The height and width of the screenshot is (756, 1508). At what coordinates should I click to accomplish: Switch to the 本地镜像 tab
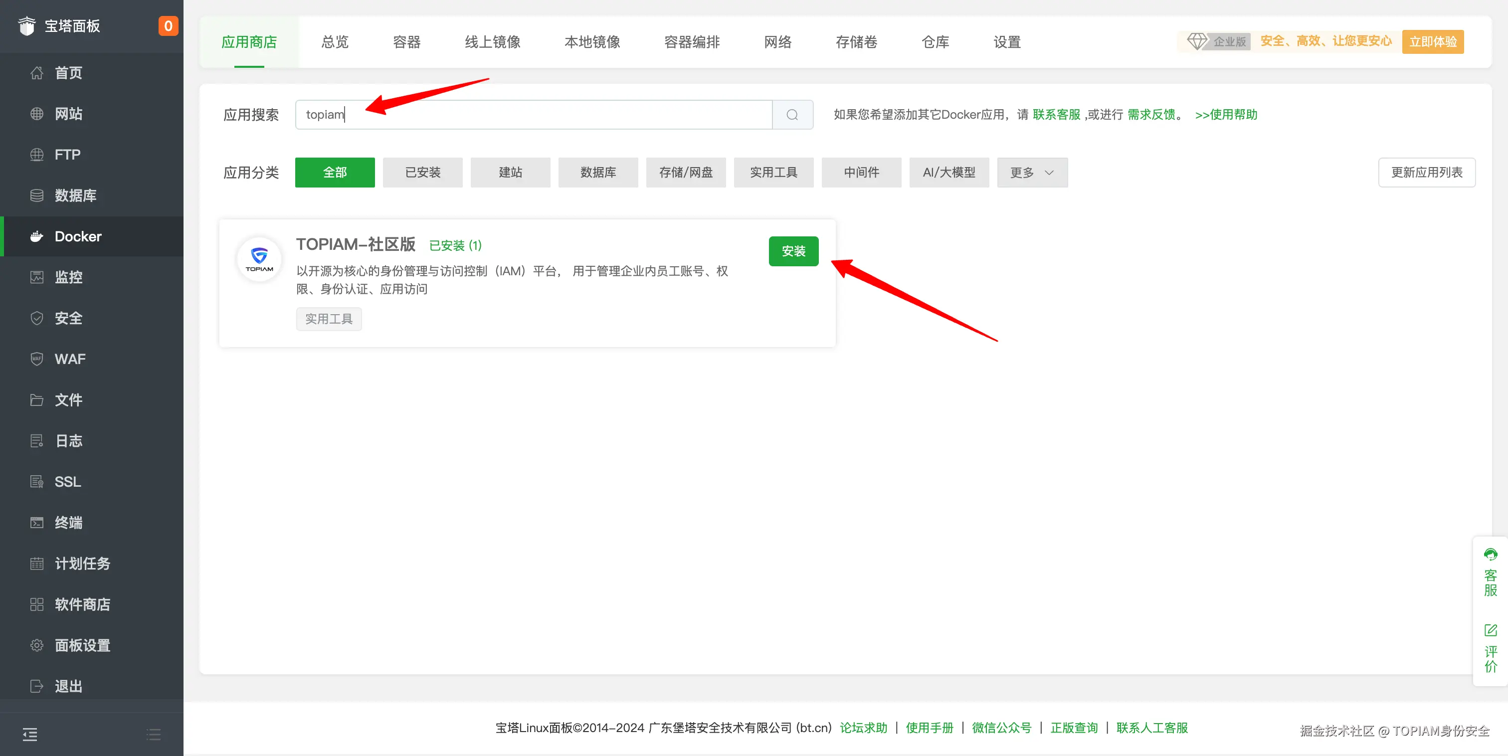pos(592,42)
